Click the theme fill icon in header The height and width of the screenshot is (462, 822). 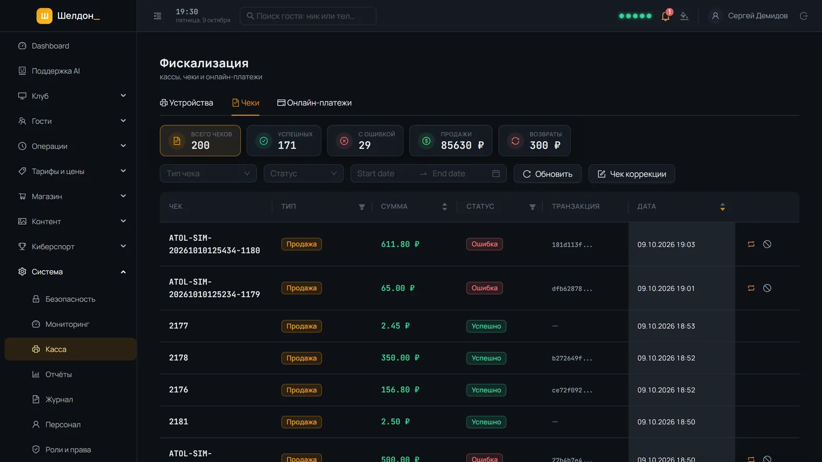point(684,16)
